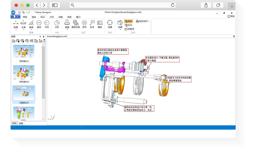Click the browser back button

pos(37,5)
